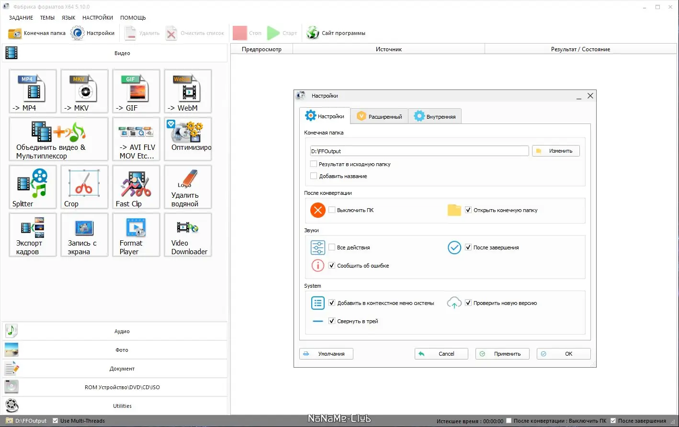Open the -> WebM conversion tool
This screenshot has width=679, height=427.
[188, 91]
